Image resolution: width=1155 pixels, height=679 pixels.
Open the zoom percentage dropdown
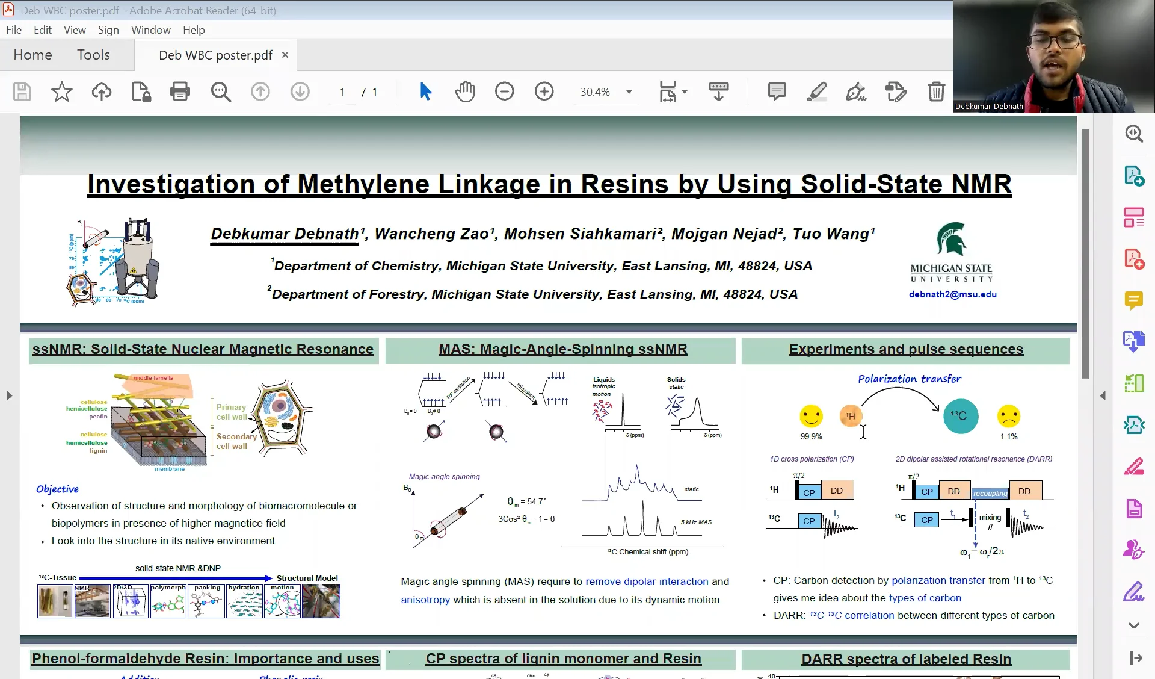click(629, 92)
